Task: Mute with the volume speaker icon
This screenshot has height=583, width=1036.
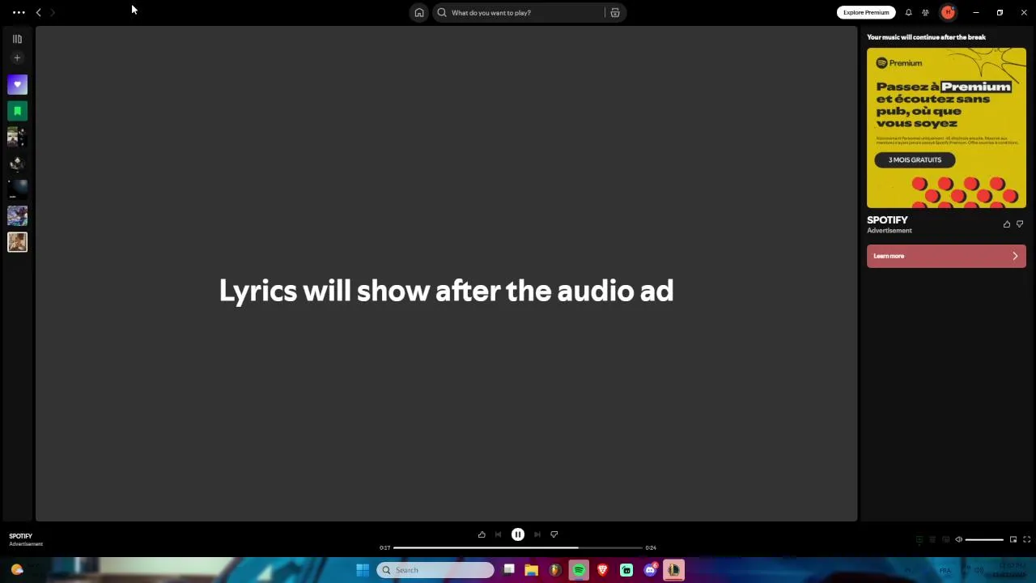Action: coord(959,539)
